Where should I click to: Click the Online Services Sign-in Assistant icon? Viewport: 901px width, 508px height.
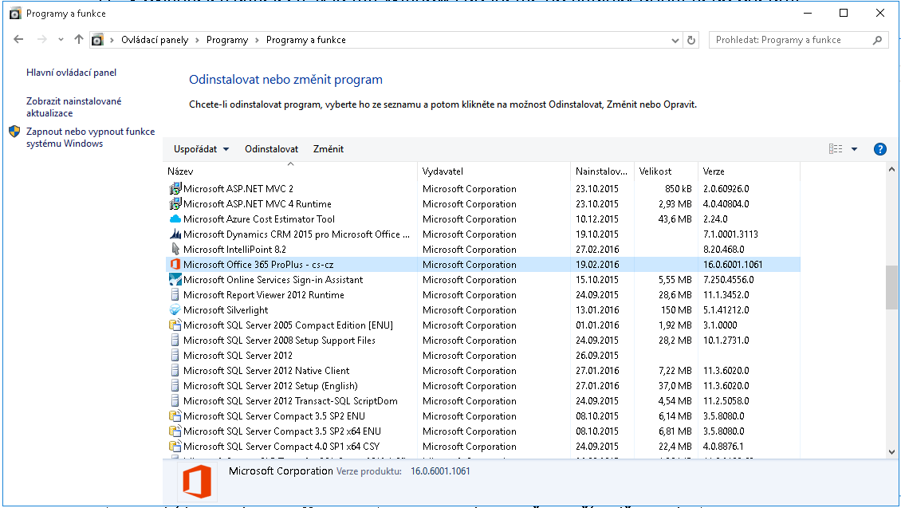coord(175,280)
